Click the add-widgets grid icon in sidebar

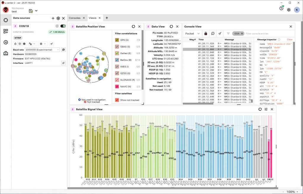click(x=6, y=31)
